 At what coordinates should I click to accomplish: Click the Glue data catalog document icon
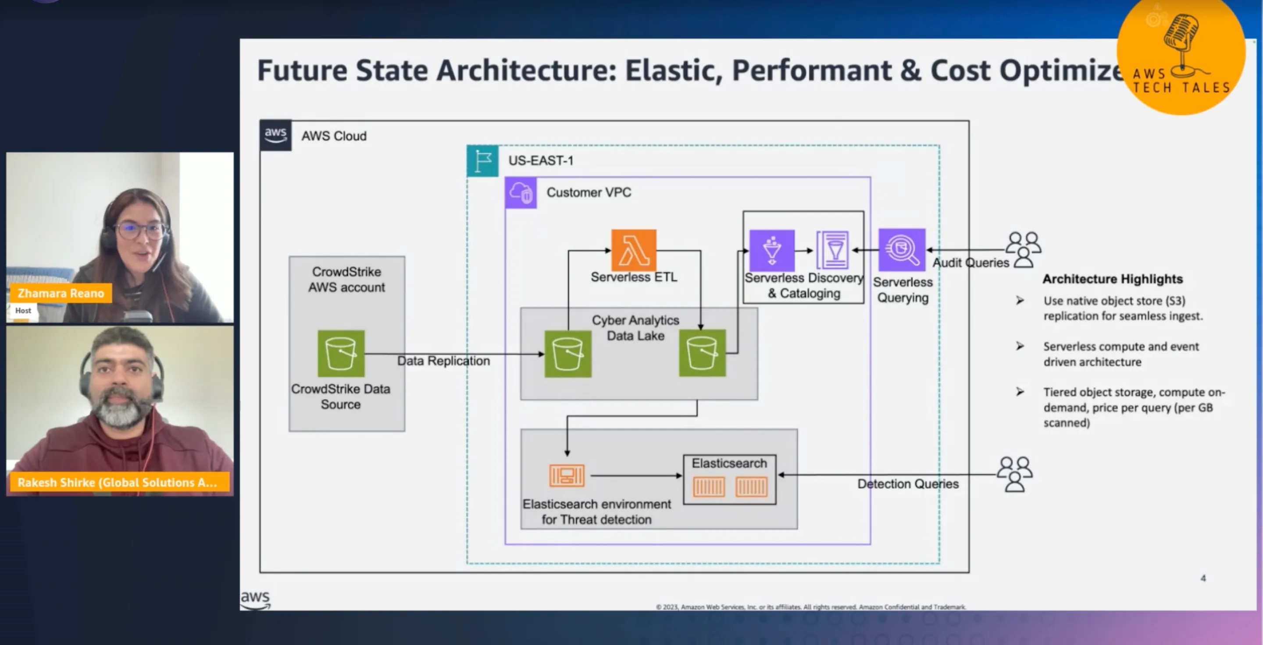pos(832,250)
